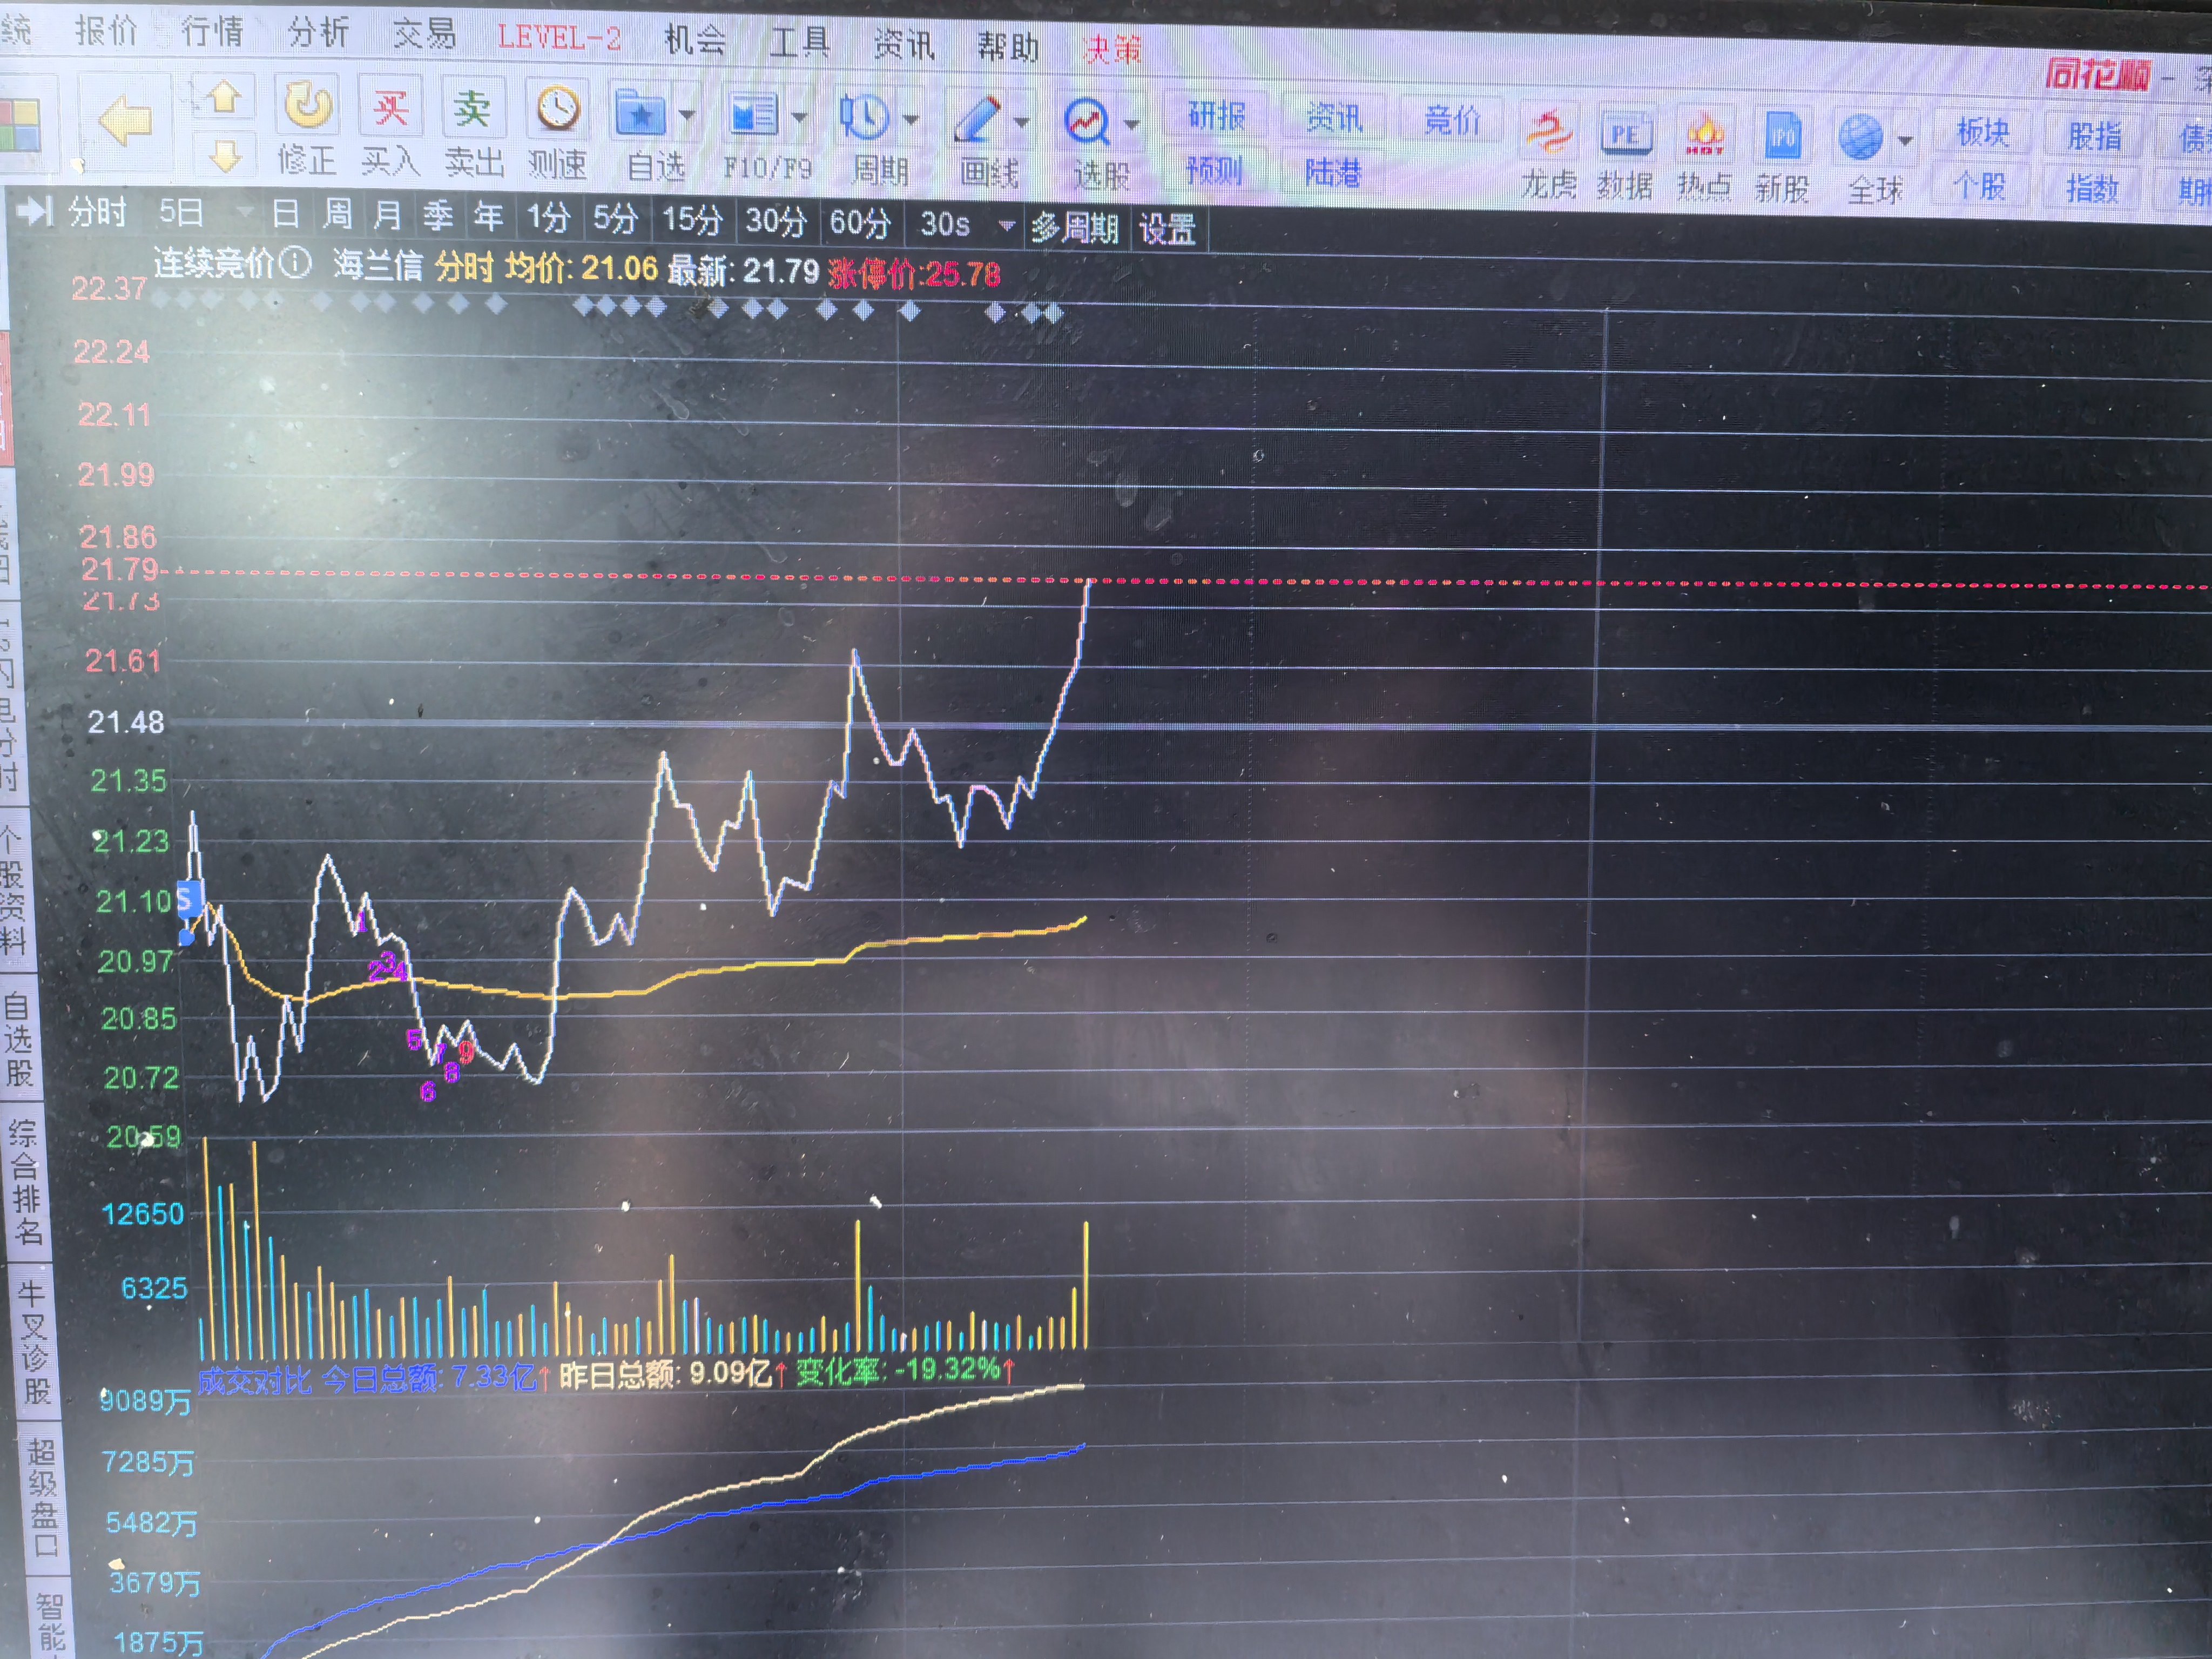This screenshot has width=2212, height=1659.
Task: Click the F10/F9 info icon
Action: pos(753,115)
